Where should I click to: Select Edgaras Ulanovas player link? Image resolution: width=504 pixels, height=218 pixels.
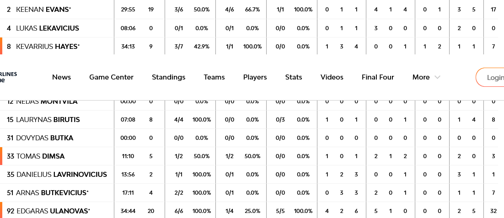[53, 211]
